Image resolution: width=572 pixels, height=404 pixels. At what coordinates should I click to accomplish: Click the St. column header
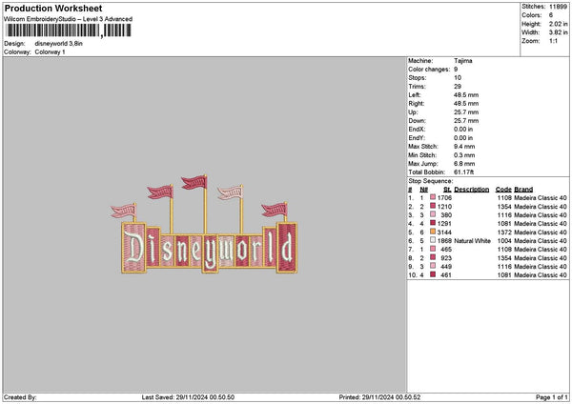coord(447,190)
